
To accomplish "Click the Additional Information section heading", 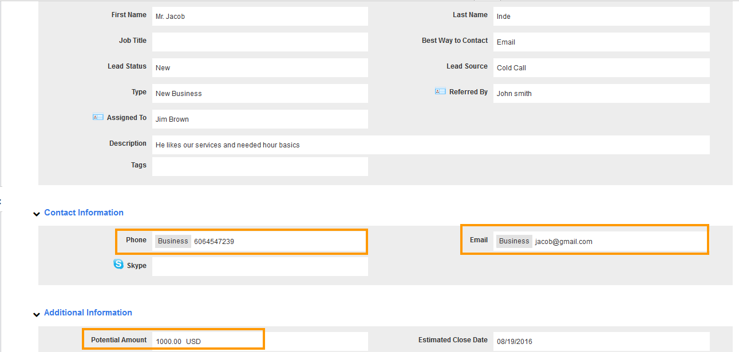I will pyautogui.click(x=88, y=313).
